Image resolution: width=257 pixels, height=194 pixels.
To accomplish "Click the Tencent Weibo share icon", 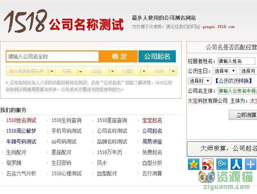I will pos(222,164).
